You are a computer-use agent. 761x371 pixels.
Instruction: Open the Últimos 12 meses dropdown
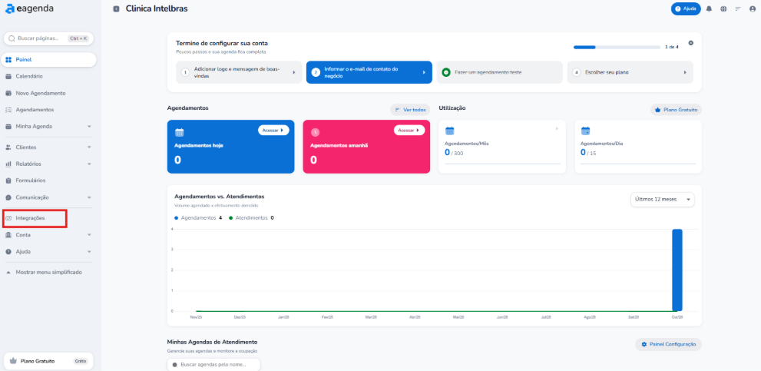pyautogui.click(x=663, y=200)
